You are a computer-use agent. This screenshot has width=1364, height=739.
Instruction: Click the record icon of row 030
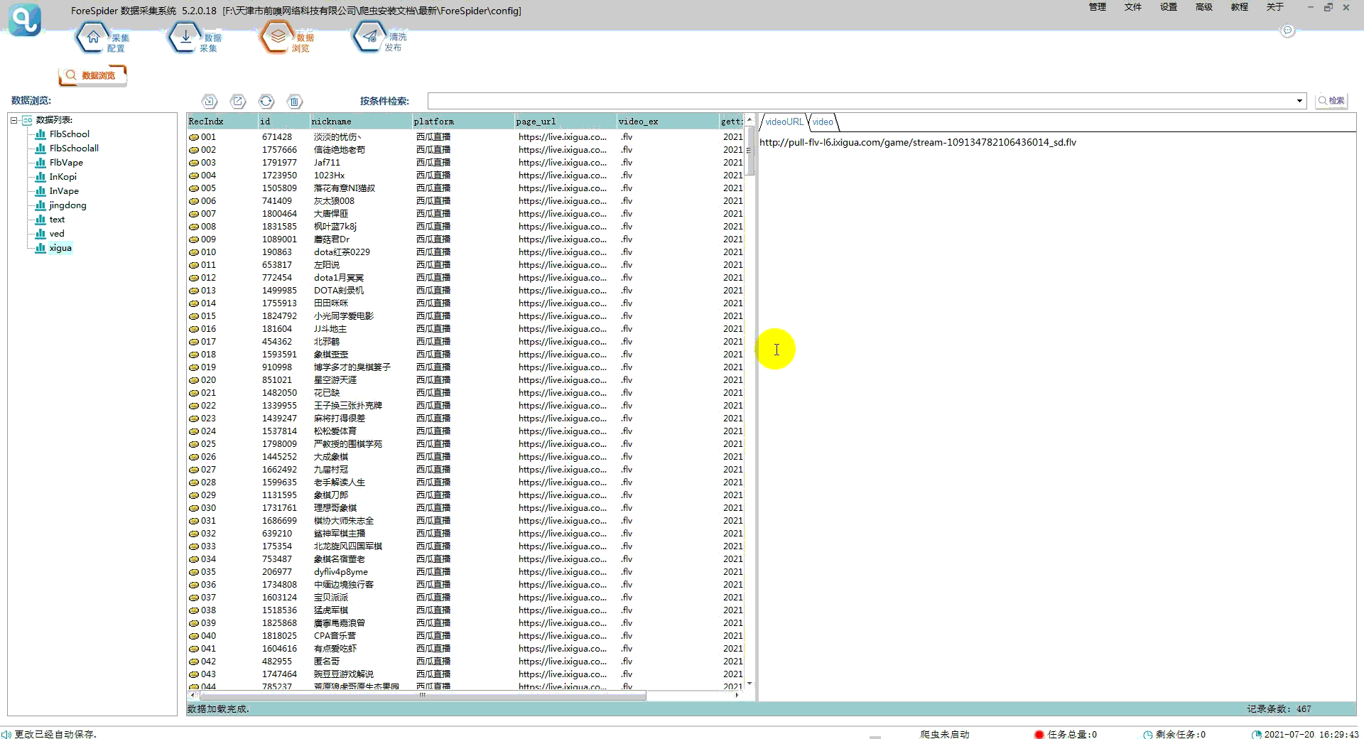tap(194, 508)
